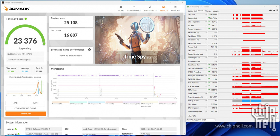Screen dimensions: 280x136
Task: Enable Log to file in GPU-Z
Action: pos(188,116)
